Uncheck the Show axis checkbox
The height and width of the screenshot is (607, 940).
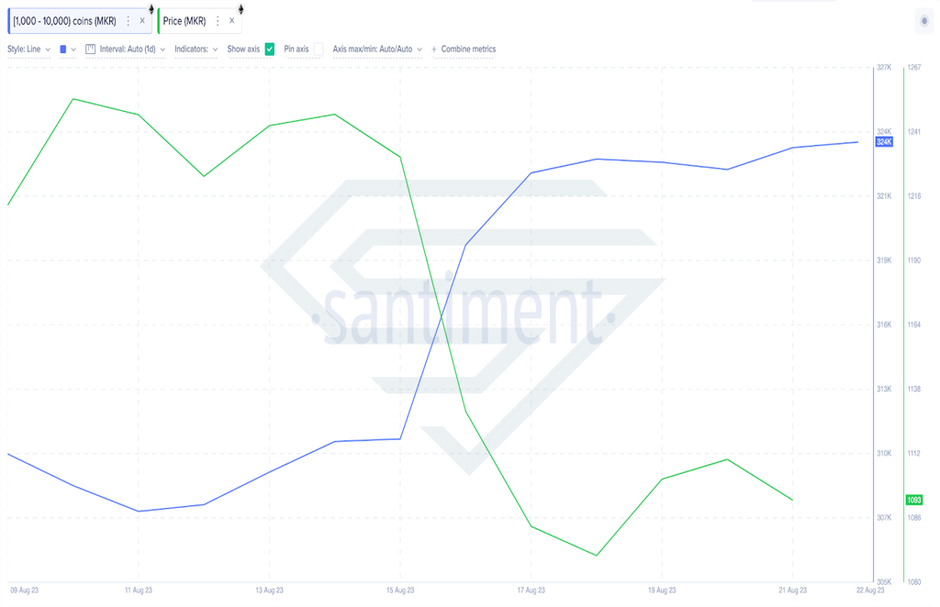[270, 50]
